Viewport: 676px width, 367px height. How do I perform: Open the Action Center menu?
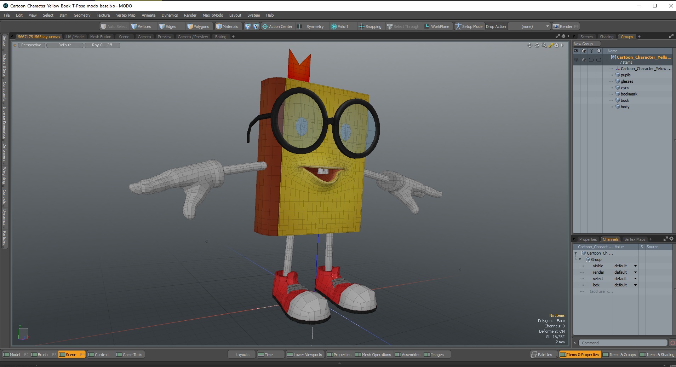(277, 27)
